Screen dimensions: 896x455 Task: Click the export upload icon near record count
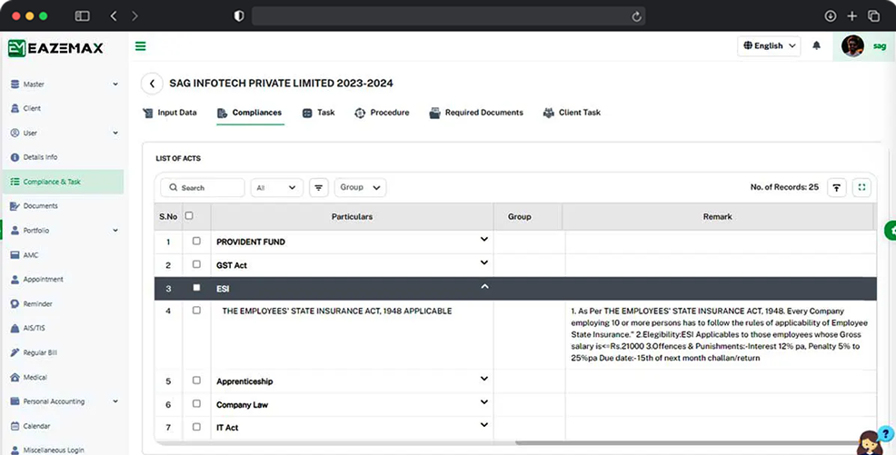837,187
